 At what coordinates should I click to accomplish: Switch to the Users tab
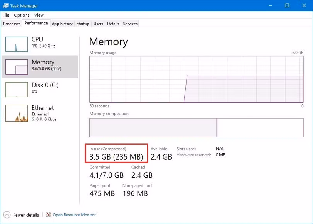[98, 24]
